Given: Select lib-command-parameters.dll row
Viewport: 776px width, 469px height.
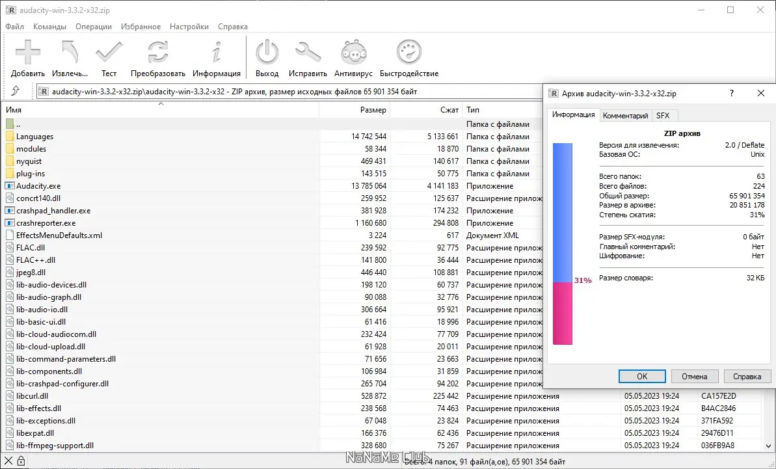Looking at the screenshot, I should pos(272,359).
